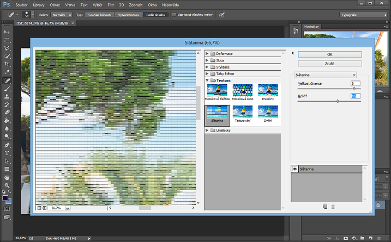The image size is (391, 242).
Task: Expand the Stylizace filter folder
Action: tap(207, 67)
